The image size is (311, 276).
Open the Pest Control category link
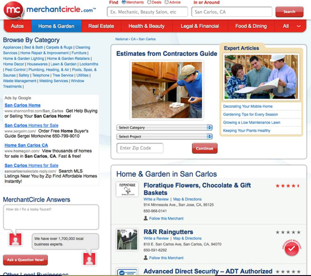(x=15, y=70)
